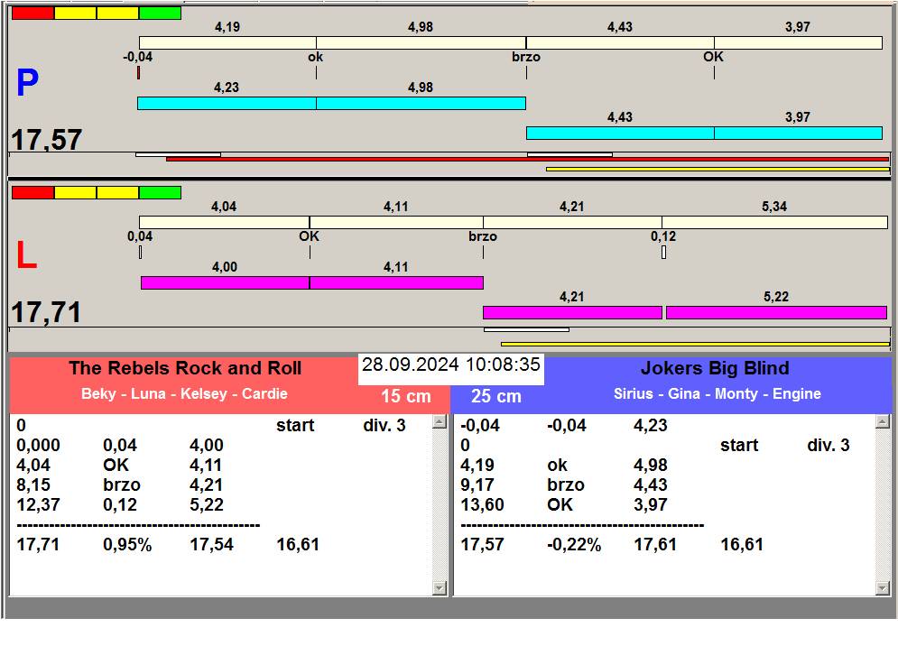Select the blue P lane label
Viewport: 898px width, 646px height.
pos(27,82)
